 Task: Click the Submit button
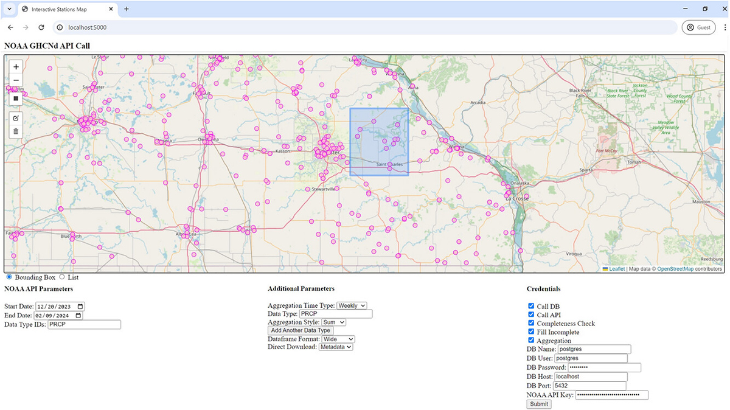pyautogui.click(x=538, y=404)
